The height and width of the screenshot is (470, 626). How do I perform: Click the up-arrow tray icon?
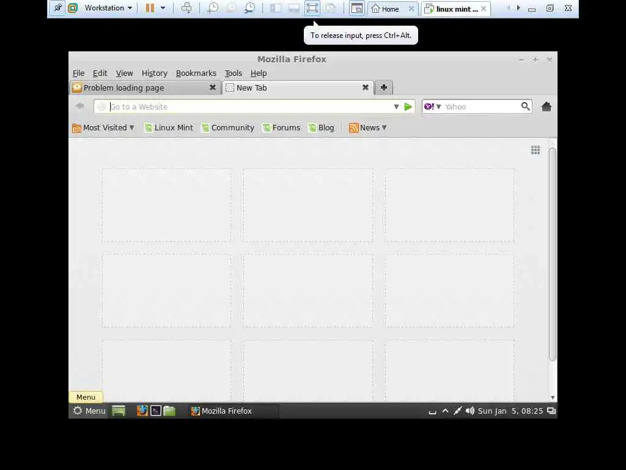[x=446, y=411]
